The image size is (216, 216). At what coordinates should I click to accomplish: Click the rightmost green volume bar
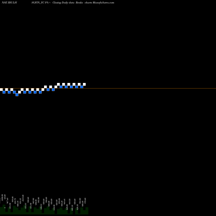(x=87, y=211)
